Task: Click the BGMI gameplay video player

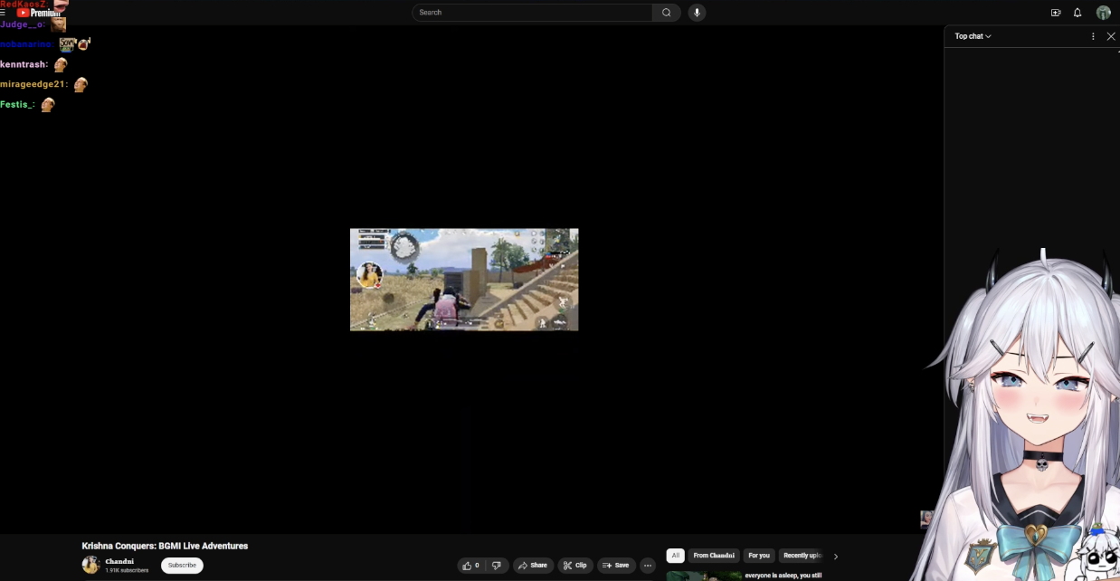Action: point(464,280)
